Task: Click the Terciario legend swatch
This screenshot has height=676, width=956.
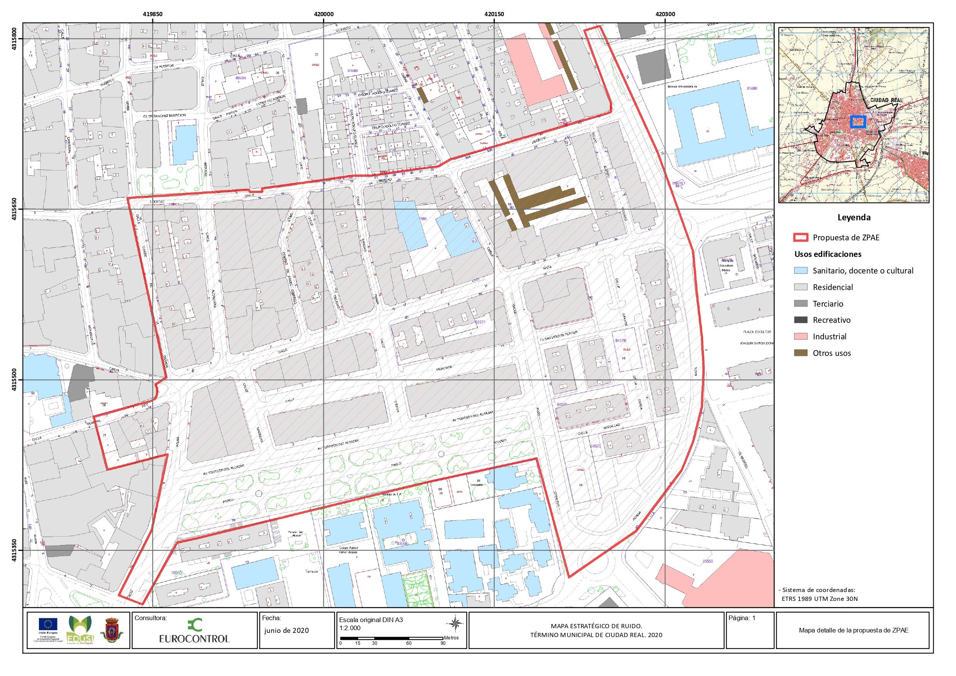Action: click(x=800, y=304)
